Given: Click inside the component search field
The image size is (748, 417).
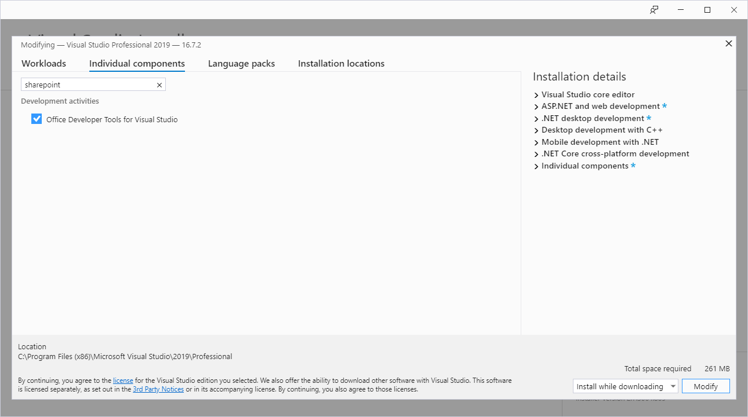Looking at the screenshot, I should coord(87,85).
